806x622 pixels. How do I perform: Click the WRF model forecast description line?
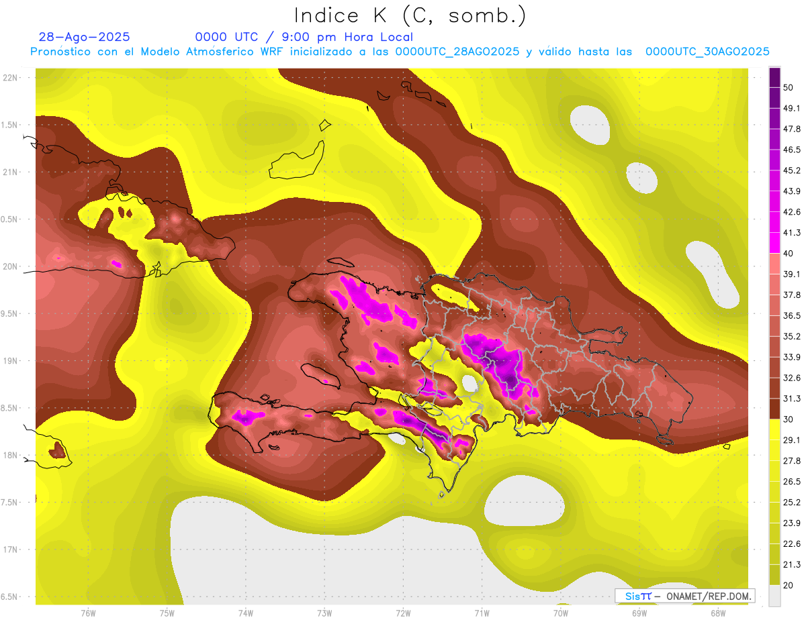[400, 52]
